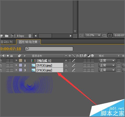This screenshot has width=125, height=117.
Task: Toggle mask and shape path visibility icon
Action: (110, 35)
